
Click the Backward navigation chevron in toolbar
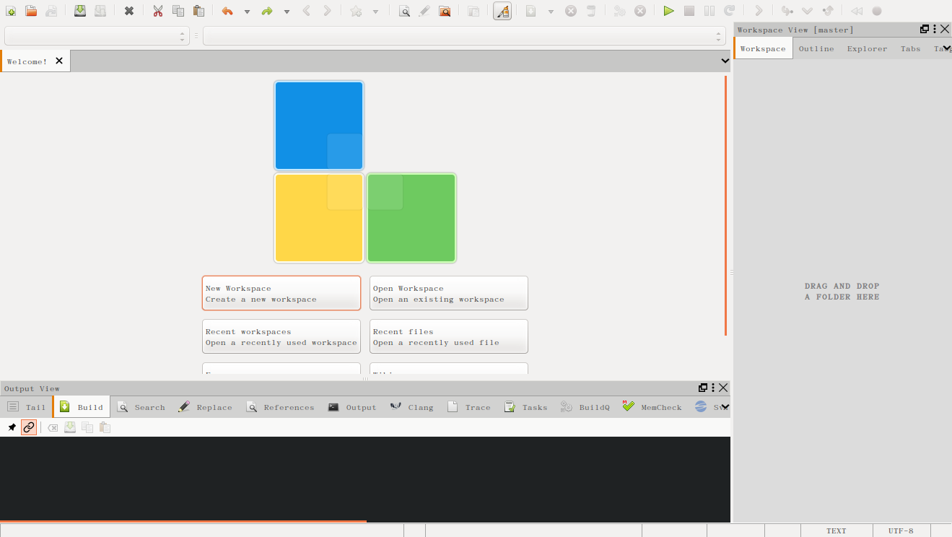pyautogui.click(x=307, y=11)
